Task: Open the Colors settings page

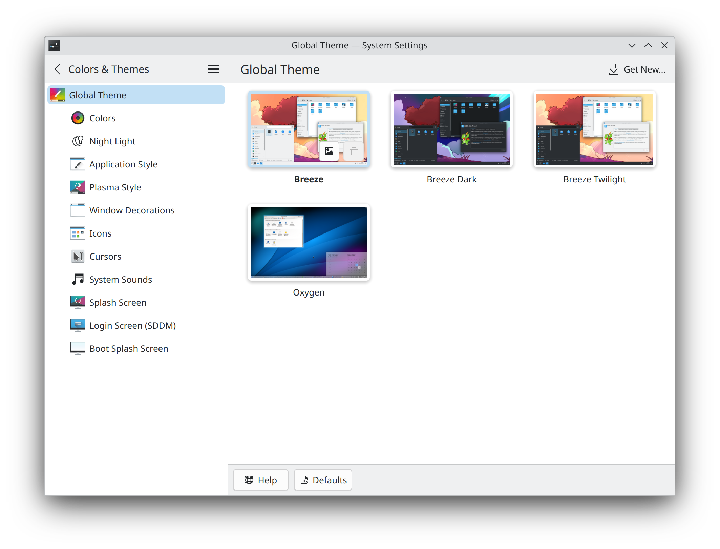Action: [x=136, y=118]
